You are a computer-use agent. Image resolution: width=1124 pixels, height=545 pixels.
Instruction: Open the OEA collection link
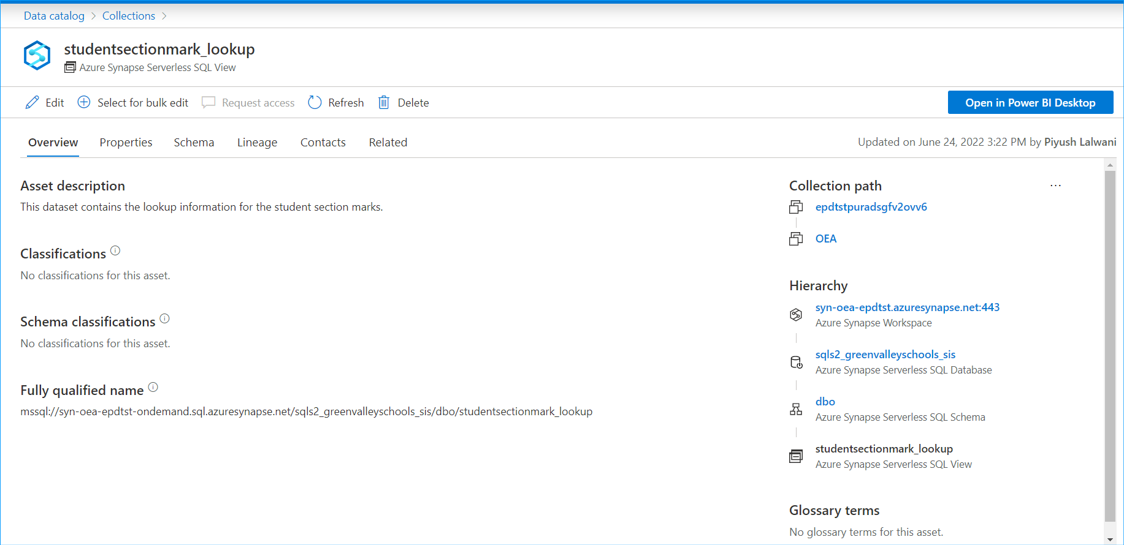825,239
